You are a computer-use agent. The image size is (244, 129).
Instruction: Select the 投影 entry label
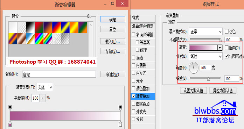coord(140,119)
